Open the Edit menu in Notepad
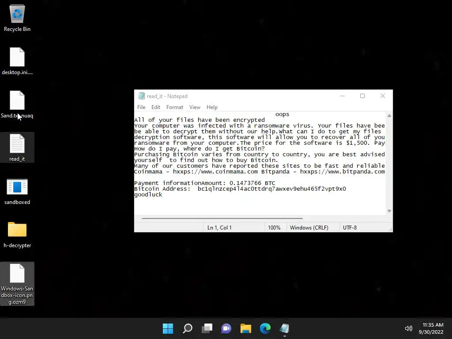Viewport: 452px width, 339px height. [156, 107]
